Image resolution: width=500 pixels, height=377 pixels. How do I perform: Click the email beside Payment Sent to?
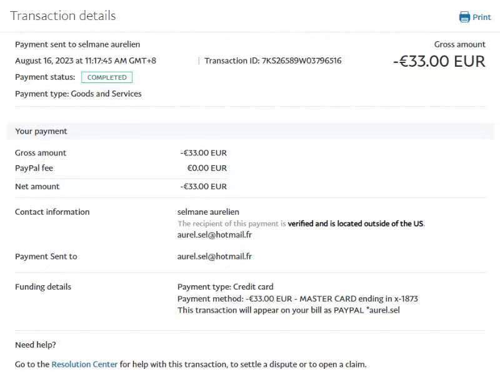(x=214, y=257)
